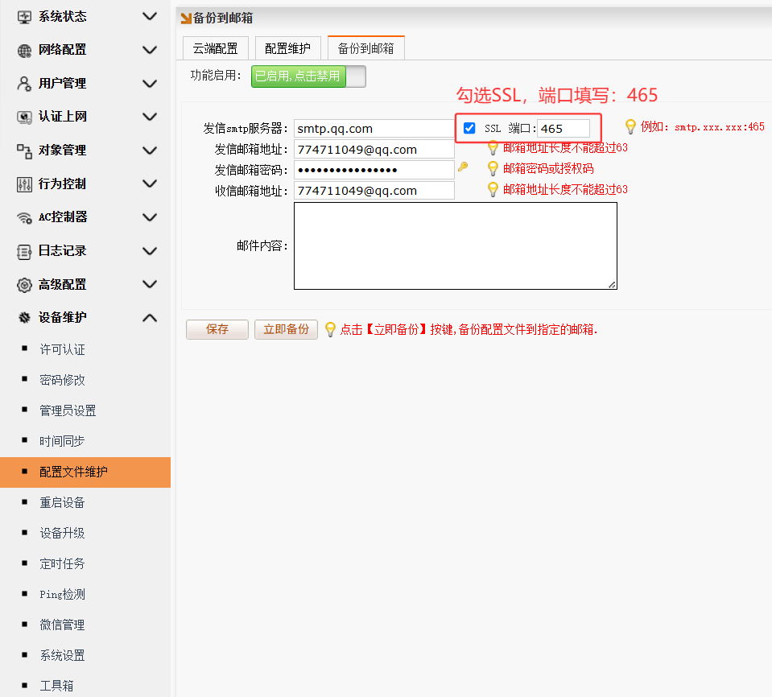Open 时间同步 in the sidebar
The height and width of the screenshot is (697, 772).
pos(62,441)
